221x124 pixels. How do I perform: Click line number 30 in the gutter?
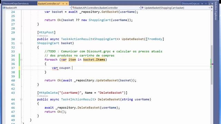(x=13, y=39)
